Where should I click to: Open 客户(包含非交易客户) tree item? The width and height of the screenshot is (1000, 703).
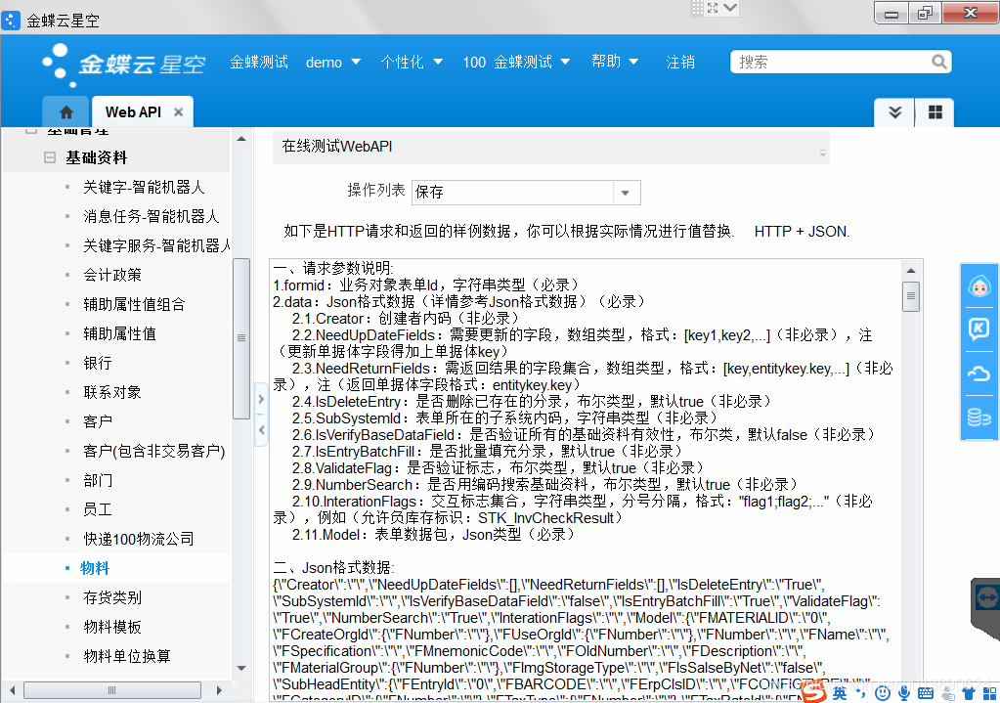tap(154, 451)
